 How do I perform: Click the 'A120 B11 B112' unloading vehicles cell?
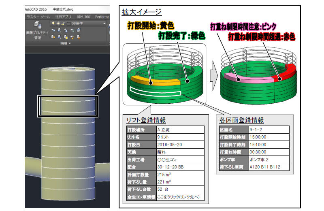point(269,167)
